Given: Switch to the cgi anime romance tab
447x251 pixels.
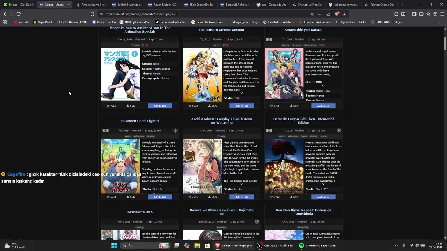Looking at the screenshot, I should (x=344, y=5).
